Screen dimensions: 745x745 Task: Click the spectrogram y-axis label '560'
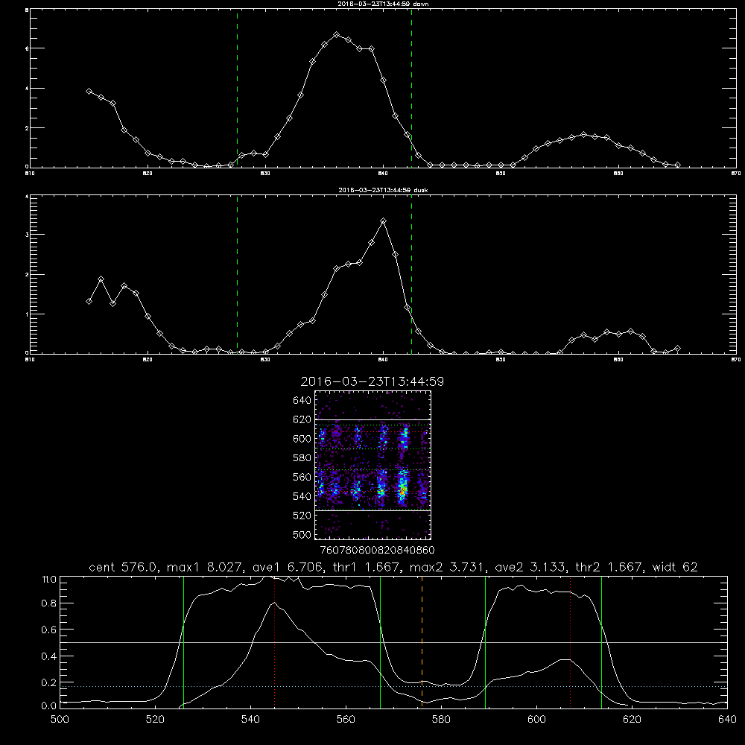pyautogui.click(x=302, y=477)
